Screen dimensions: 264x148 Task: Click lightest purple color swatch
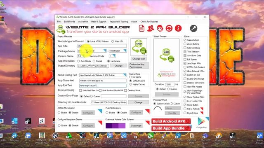[122, 126]
